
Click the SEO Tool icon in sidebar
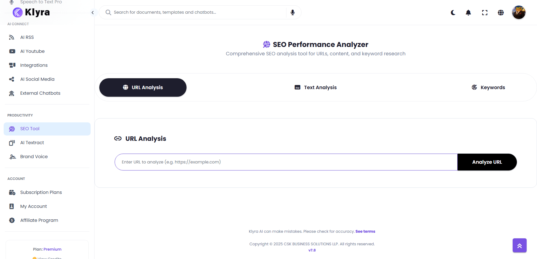[11, 129]
